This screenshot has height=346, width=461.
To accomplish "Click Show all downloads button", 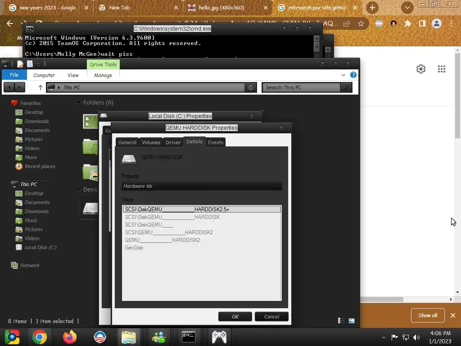I will [x=428, y=315].
